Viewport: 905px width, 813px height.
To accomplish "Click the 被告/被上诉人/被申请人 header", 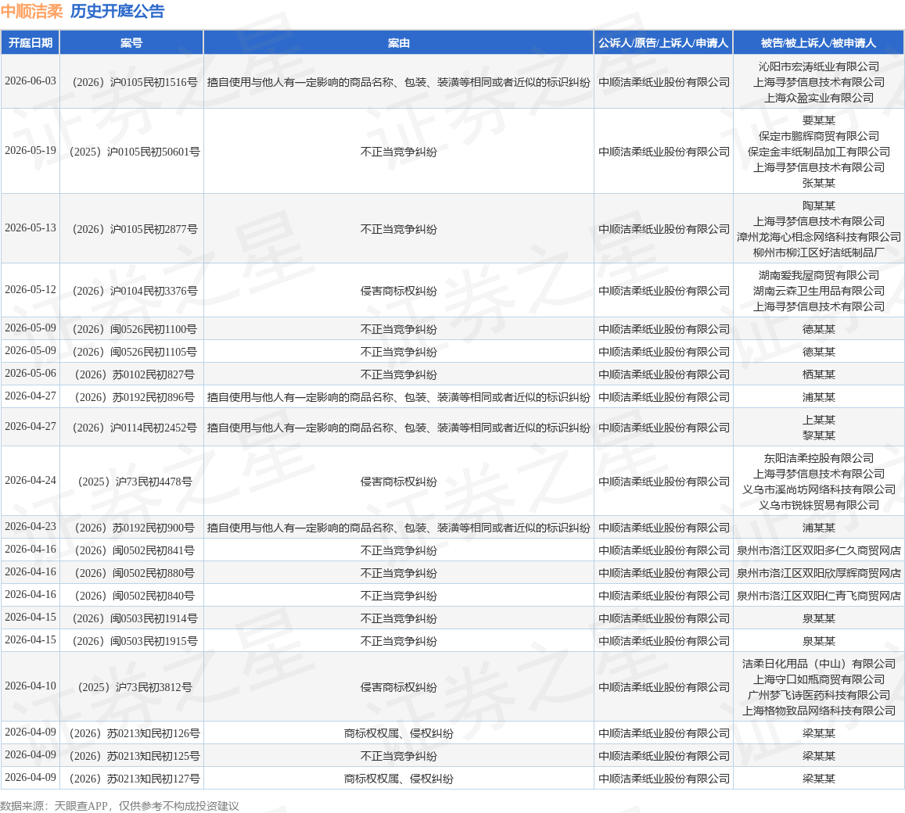I will (x=818, y=43).
